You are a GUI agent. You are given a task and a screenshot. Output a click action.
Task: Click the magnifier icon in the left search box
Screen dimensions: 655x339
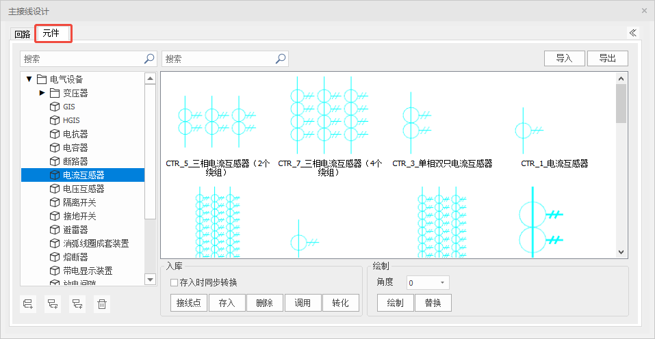click(x=149, y=59)
